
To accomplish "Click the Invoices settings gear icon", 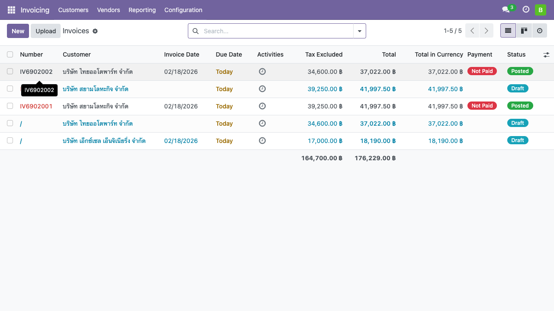I will (95, 31).
